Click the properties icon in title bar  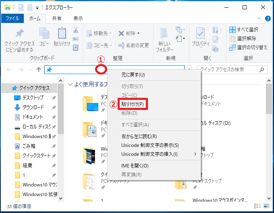(21, 8)
